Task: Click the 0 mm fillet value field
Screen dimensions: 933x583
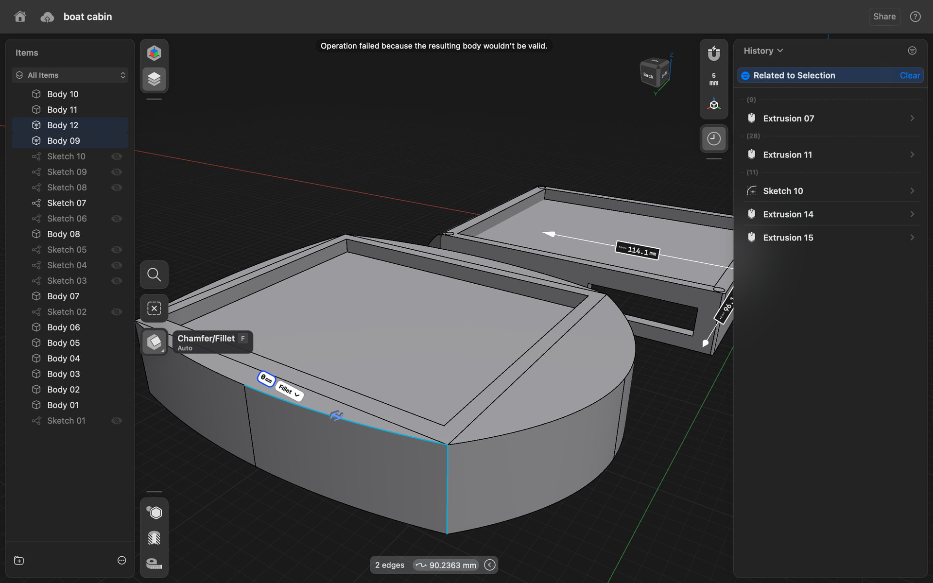Action: pyautogui.click(x=266, y=378)
